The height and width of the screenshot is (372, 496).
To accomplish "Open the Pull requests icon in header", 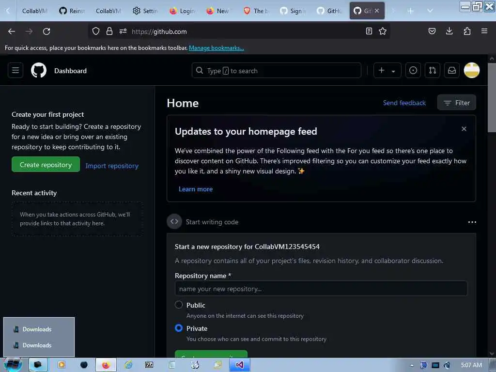I will pos(433,70).
